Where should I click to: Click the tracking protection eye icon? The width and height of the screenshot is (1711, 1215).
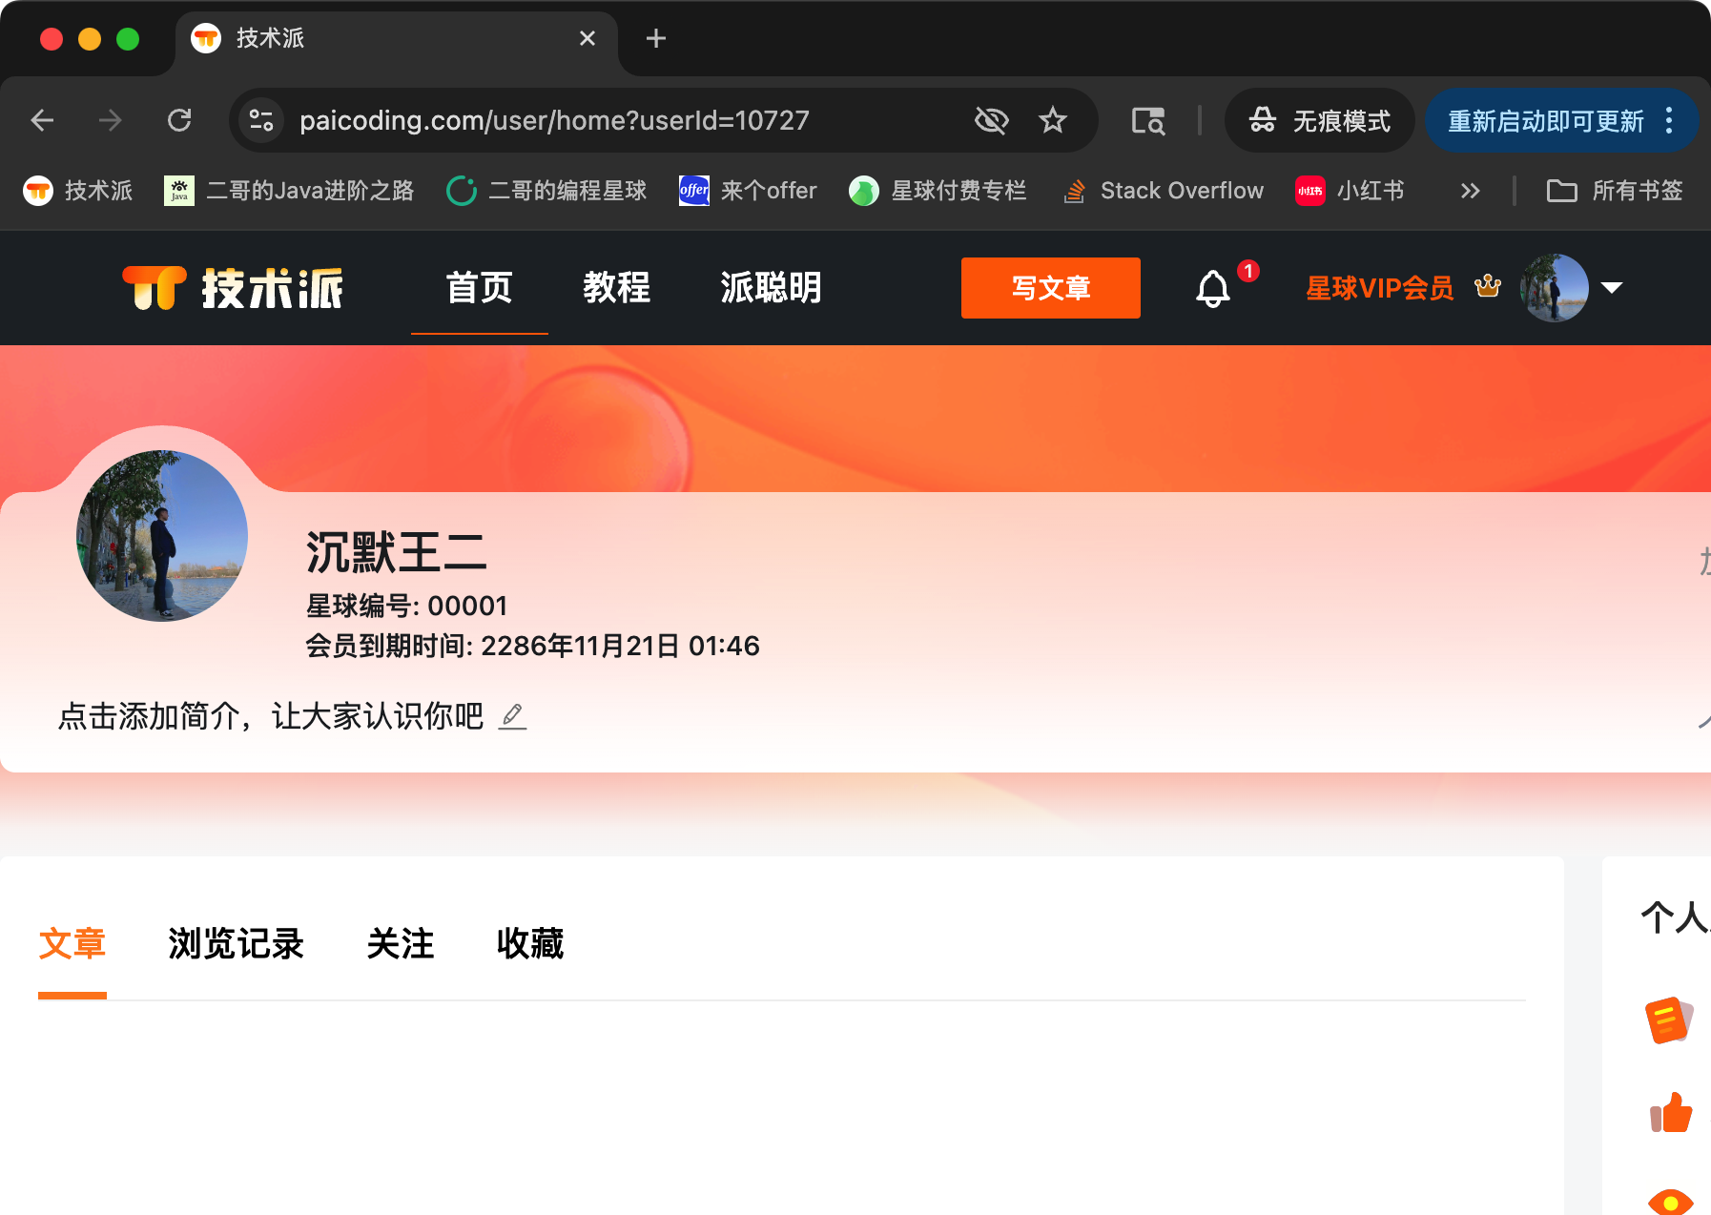[x=991, y=120]
